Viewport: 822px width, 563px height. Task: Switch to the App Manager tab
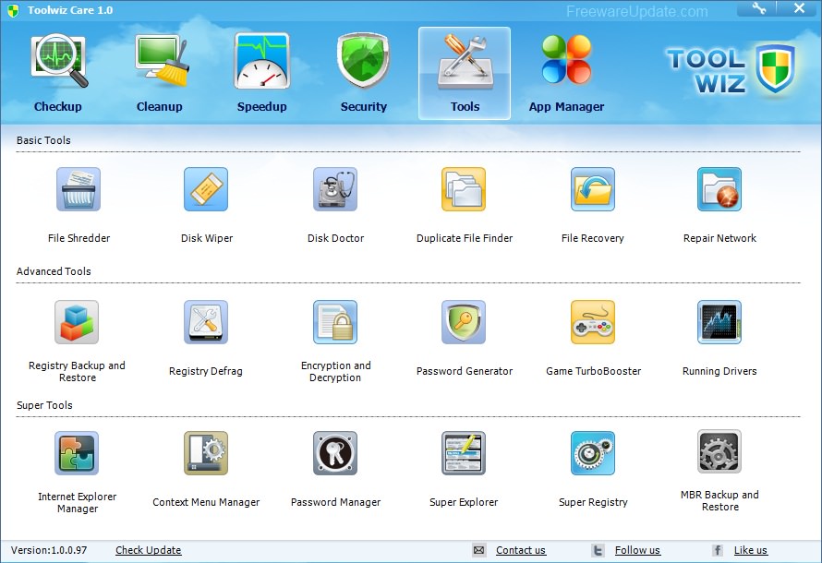(566, 73)
